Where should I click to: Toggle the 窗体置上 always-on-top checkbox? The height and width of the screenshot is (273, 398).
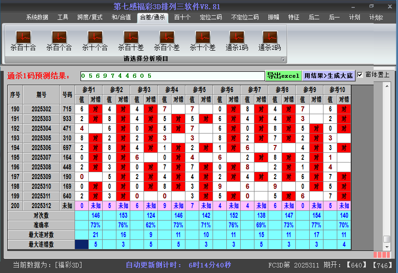coord(360,75)
